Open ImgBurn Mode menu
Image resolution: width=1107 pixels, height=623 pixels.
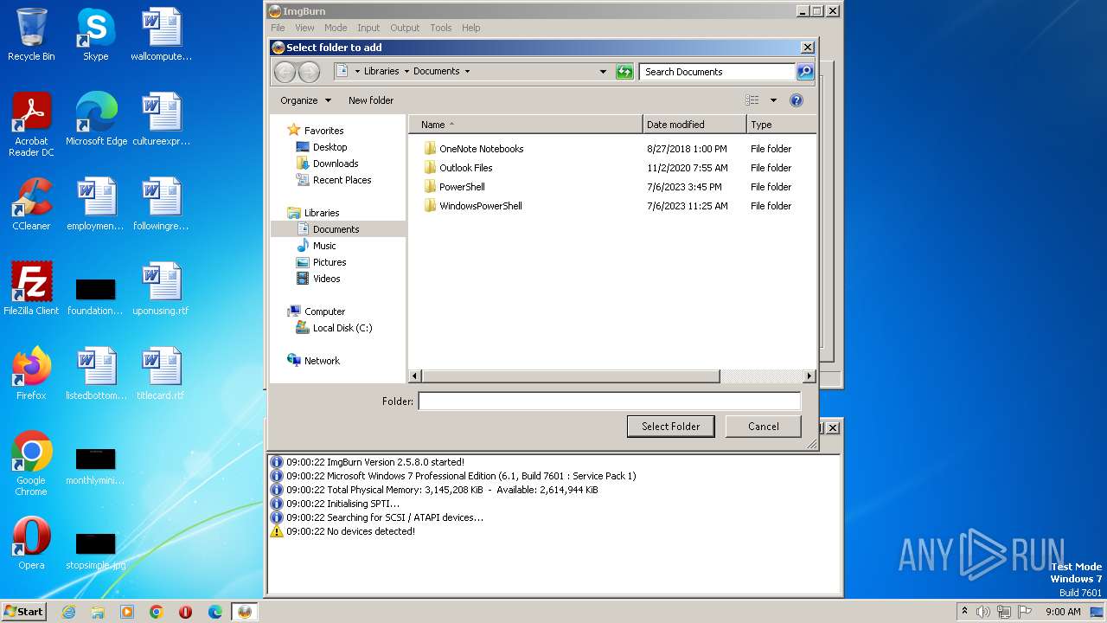click(336, 28)
